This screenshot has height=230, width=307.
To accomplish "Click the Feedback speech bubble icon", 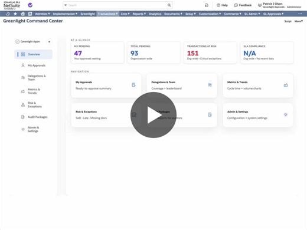I will [236, 5].
